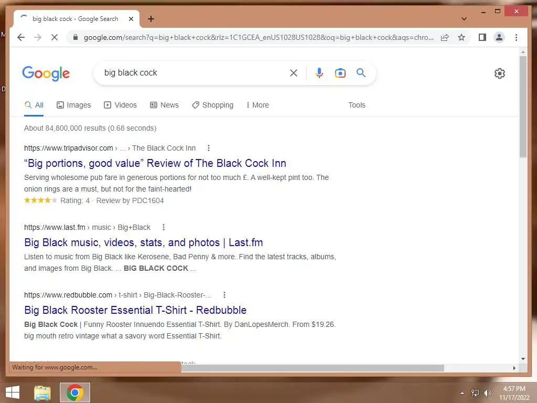The width and height of the screenshot is (537, 403).
Task: Show hidden system tray icons
Action: pos(463,393)
